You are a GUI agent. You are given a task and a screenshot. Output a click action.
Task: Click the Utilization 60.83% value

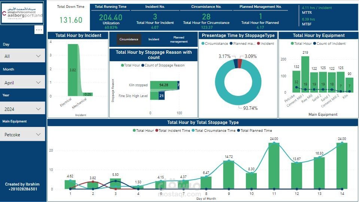tap(111, 27)
